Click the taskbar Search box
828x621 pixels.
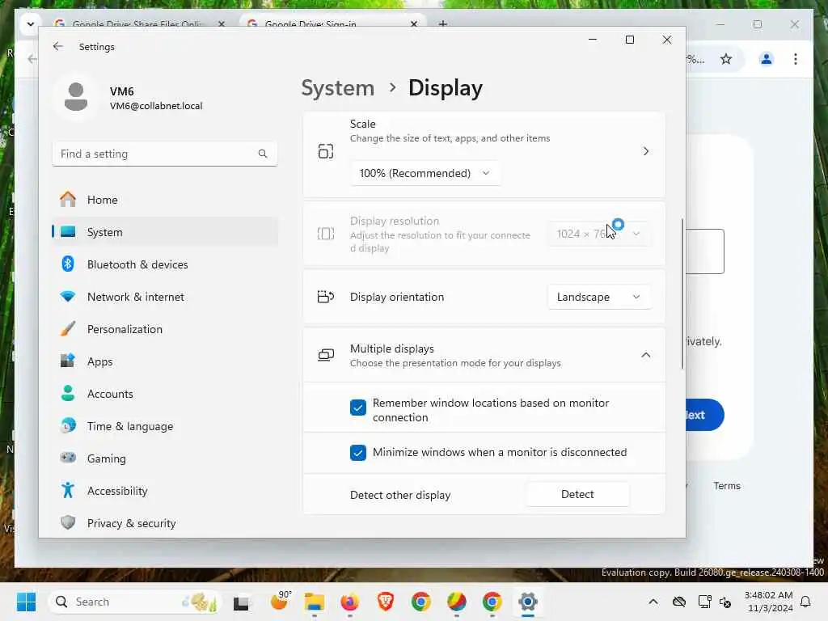(x=135, y=602)
